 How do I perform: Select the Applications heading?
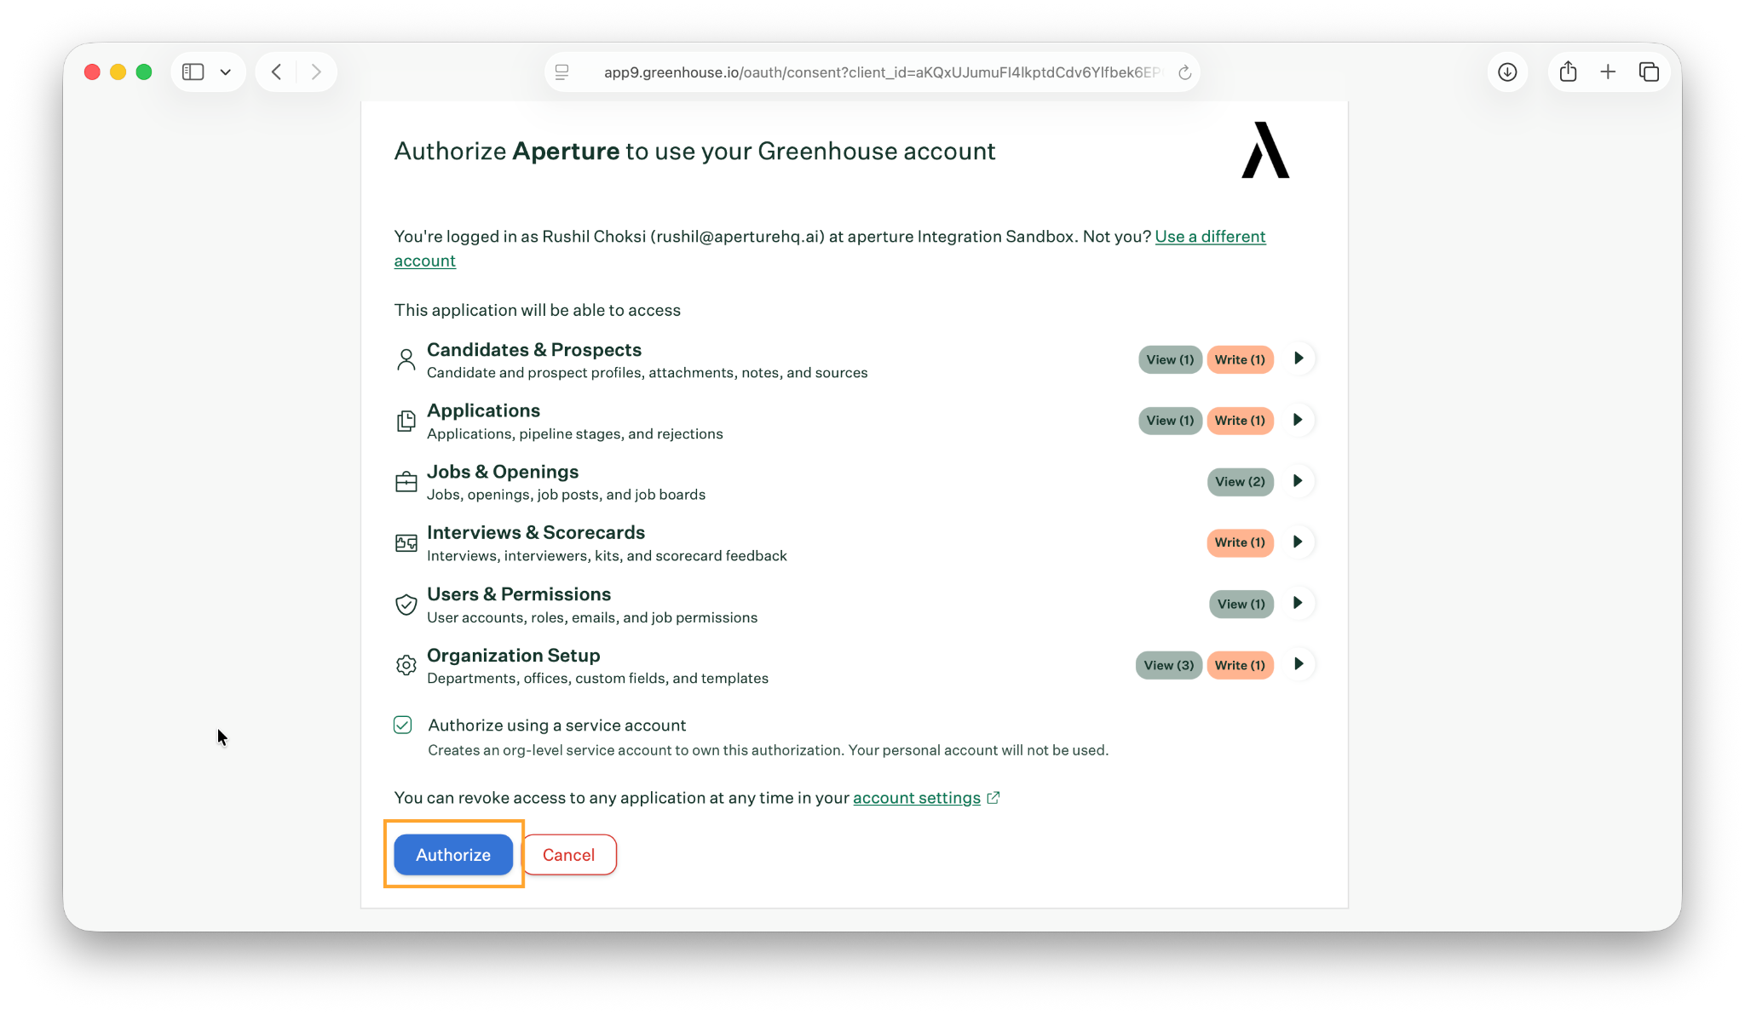[483, 410]
